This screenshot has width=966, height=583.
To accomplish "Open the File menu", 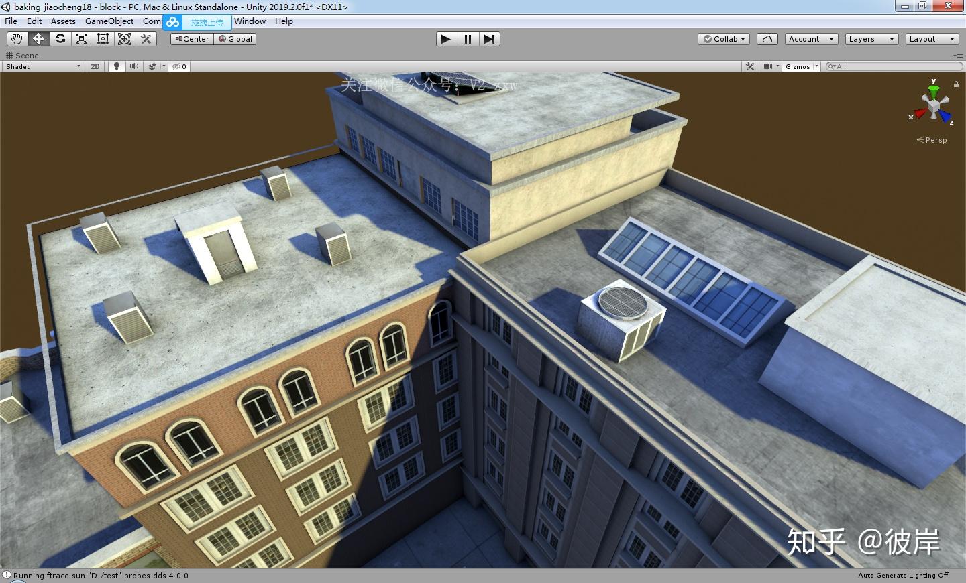I will click(11, 21).
